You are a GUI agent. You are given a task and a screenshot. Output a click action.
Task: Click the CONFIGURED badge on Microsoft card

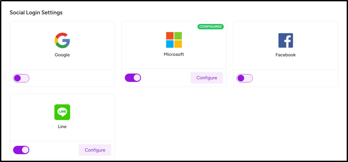click(211, 26)
